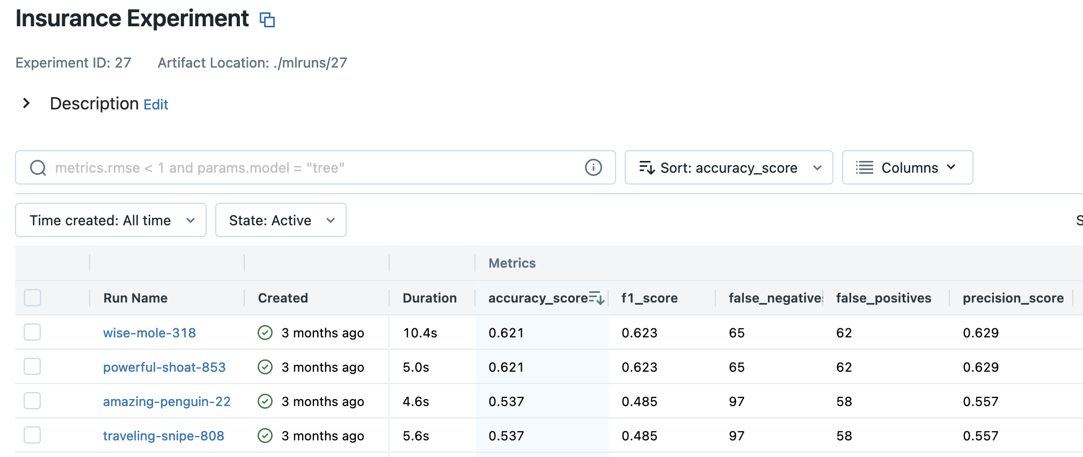Click accuracy 0.537 for amazing-penguin-22

(x=506, y=402)
